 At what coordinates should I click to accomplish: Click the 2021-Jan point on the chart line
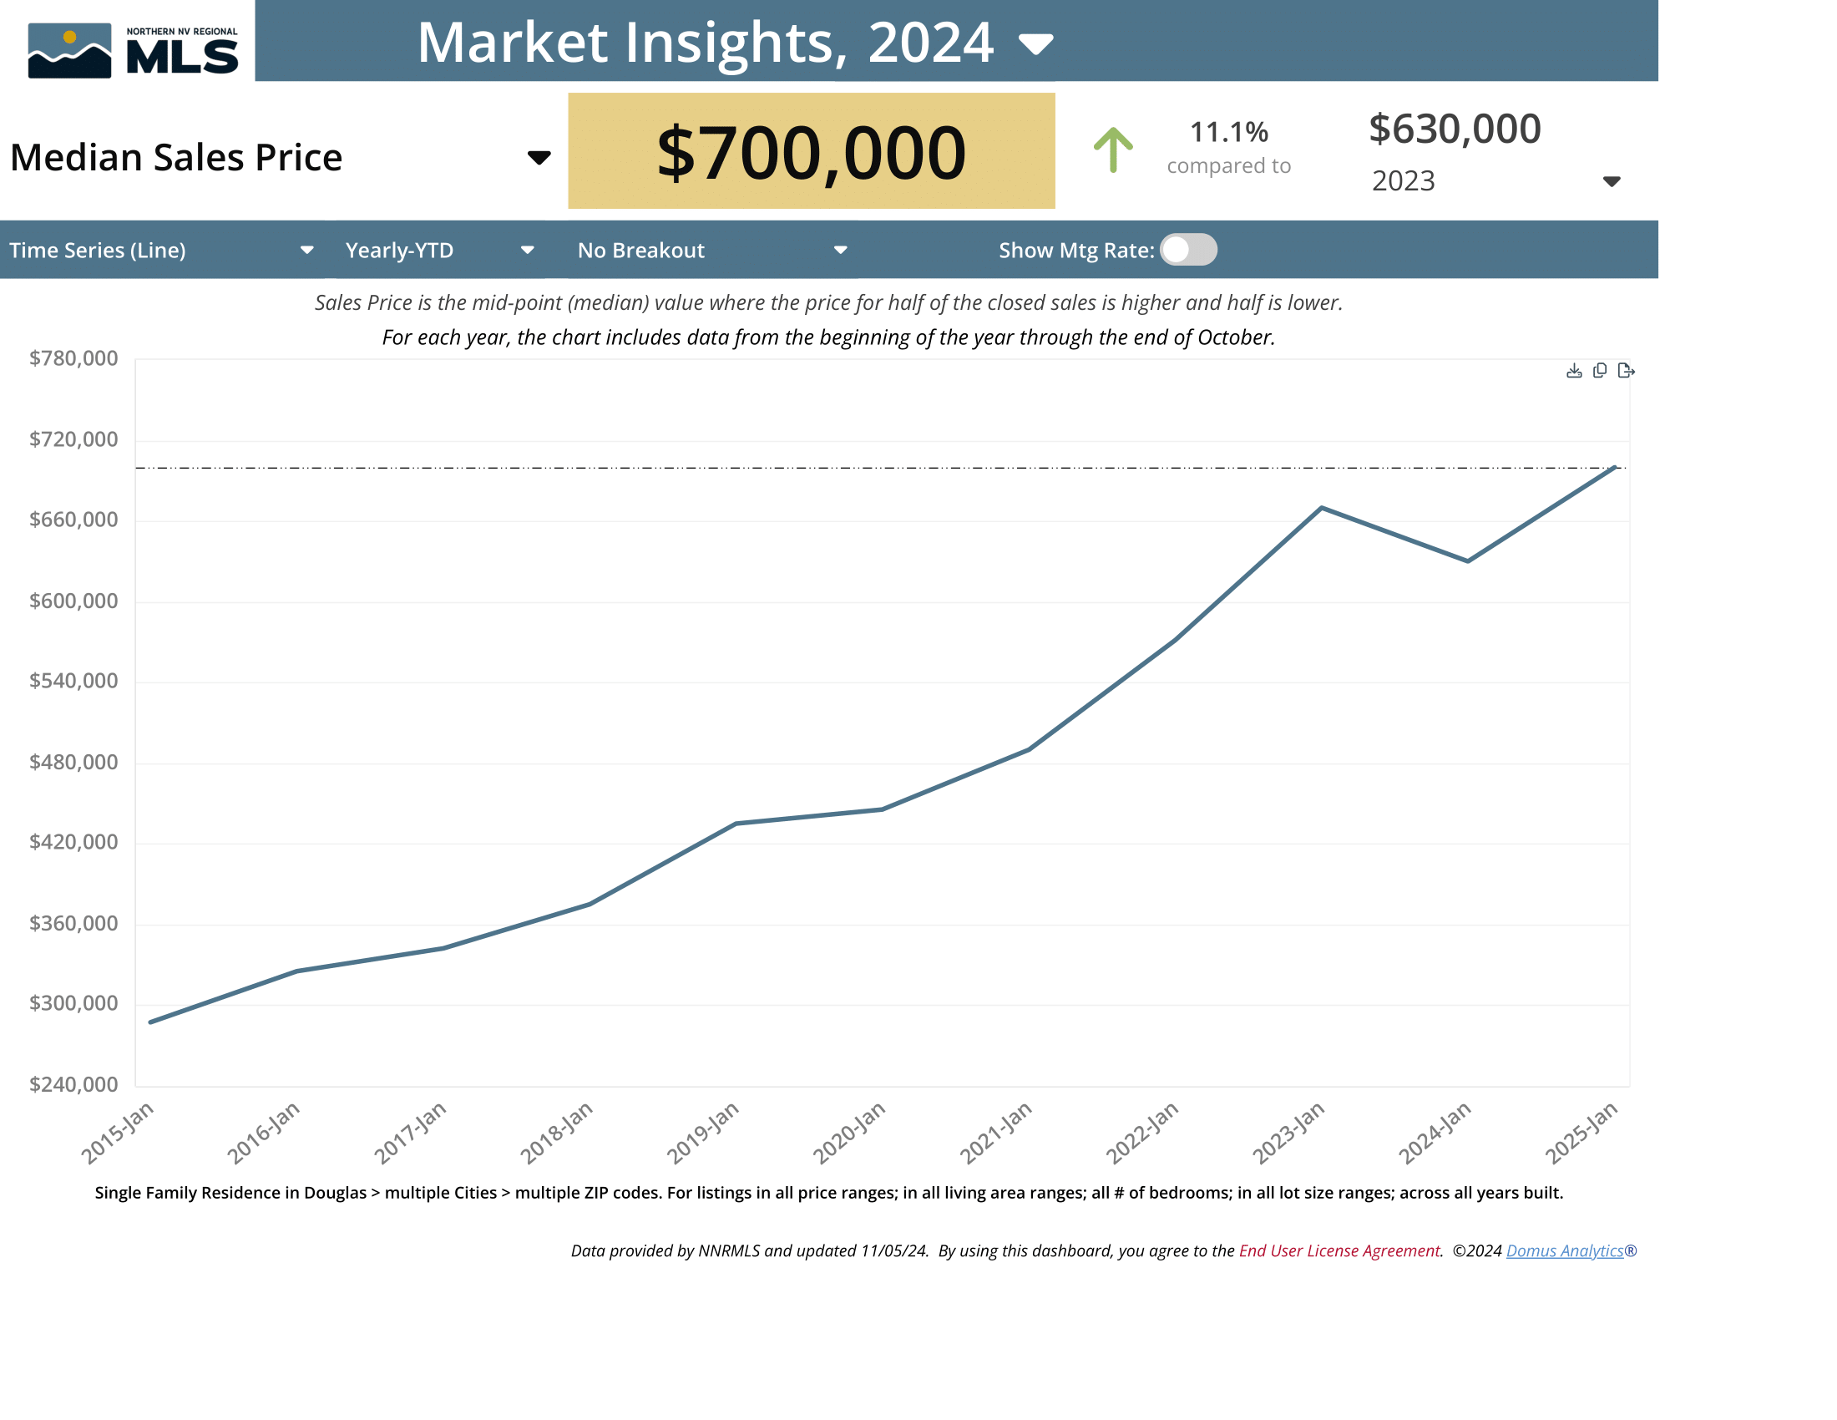pyautogui.click(x=1029, y=748)
